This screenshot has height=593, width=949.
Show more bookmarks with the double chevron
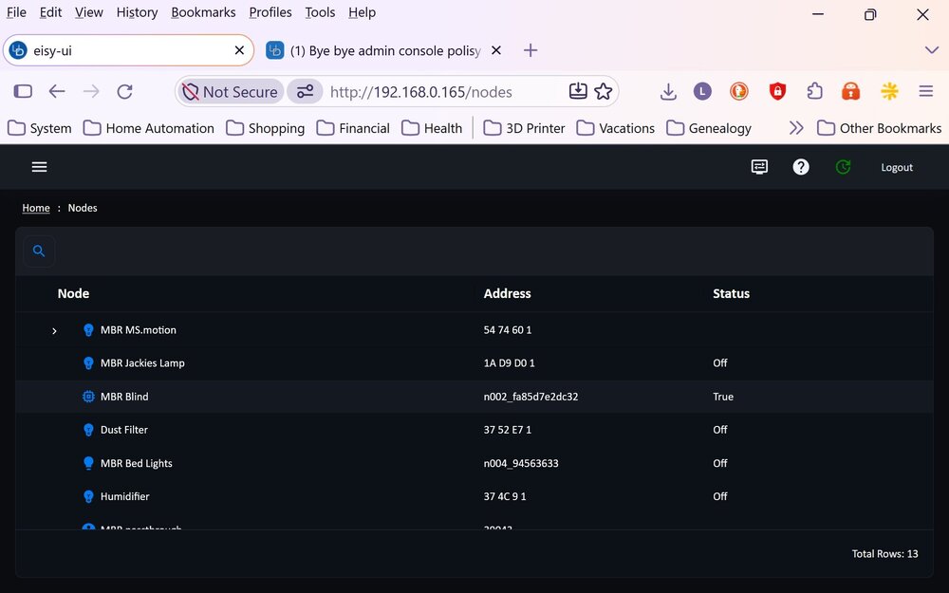point(796,128)
